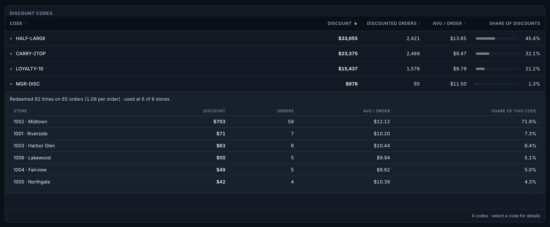Click the LOYALTY-10 share progress bar
Screen dimensions: 550x227
[x=497, y=69]
